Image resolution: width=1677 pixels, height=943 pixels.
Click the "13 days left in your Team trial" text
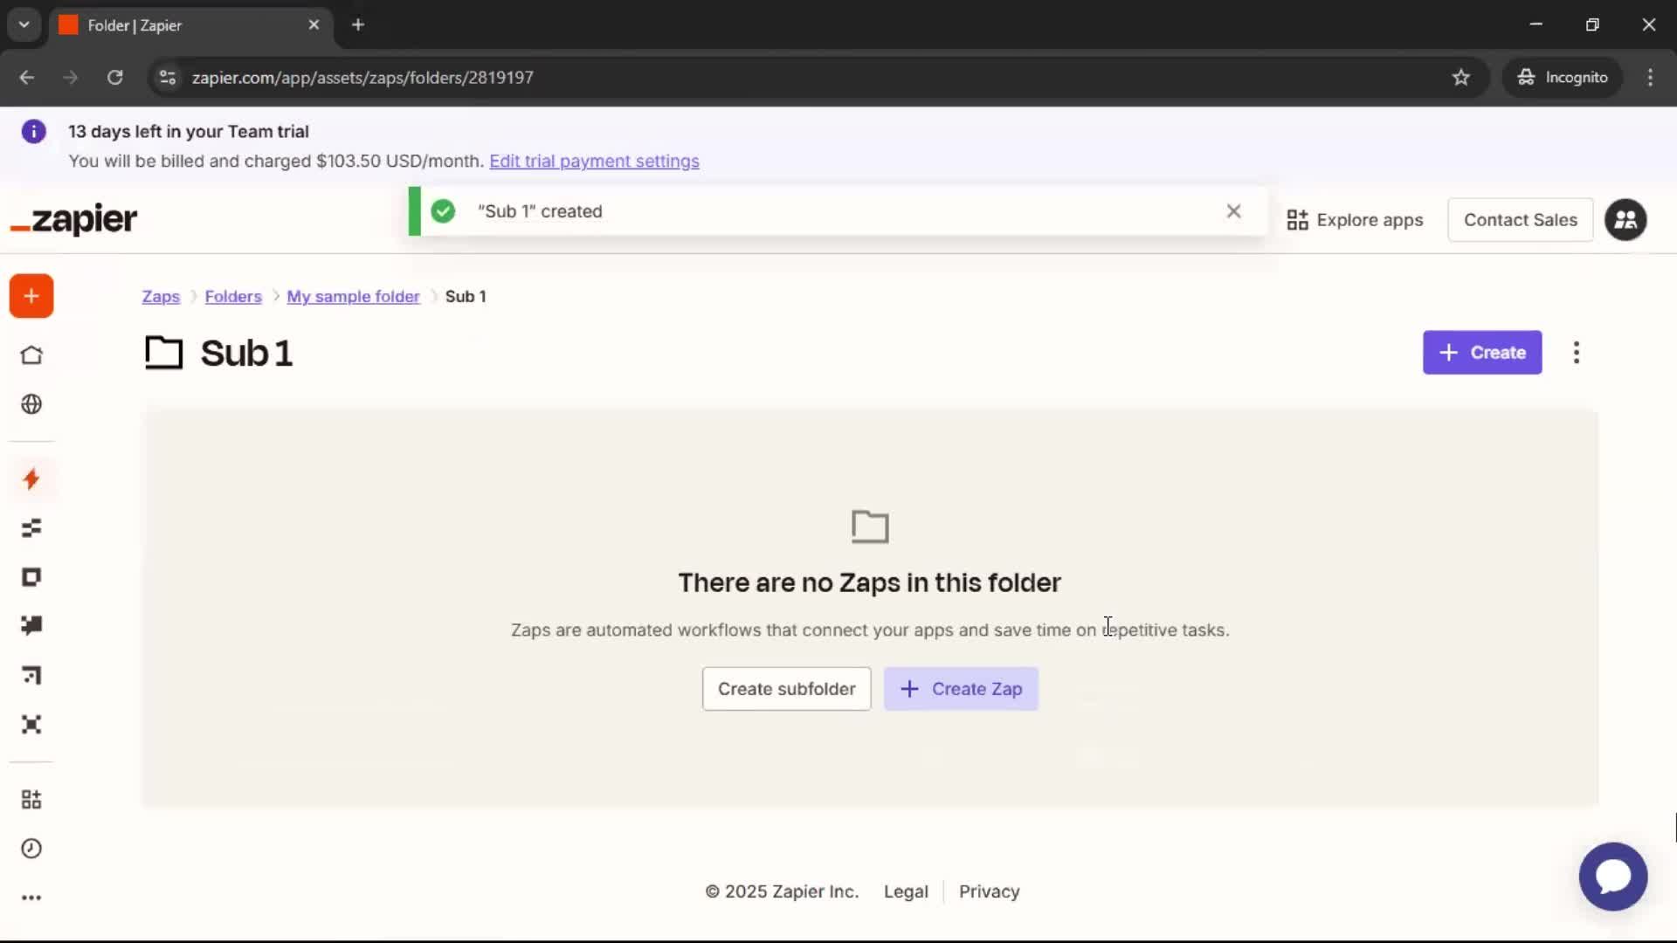pyautogui.click(x=189, y=132)
